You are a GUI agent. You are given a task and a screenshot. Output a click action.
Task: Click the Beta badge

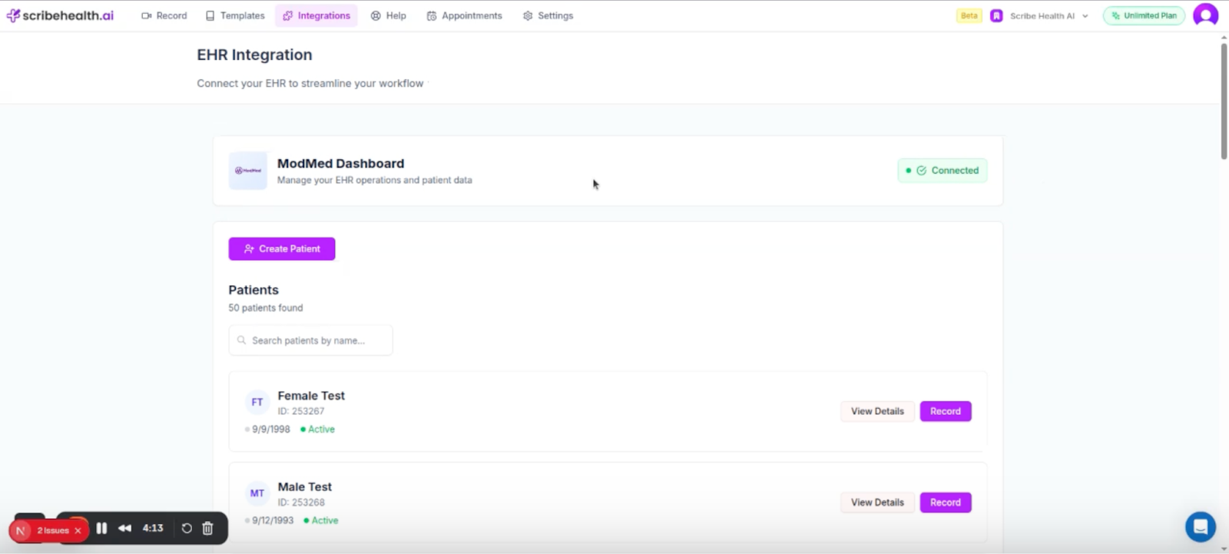pos(969,15)
